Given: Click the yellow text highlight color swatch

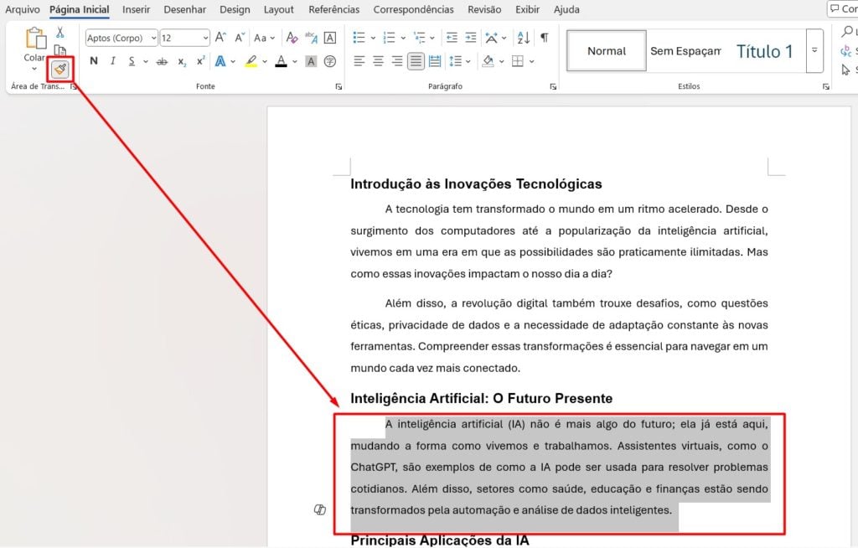Looking at the screenshot, I should (x=251, y=60).
